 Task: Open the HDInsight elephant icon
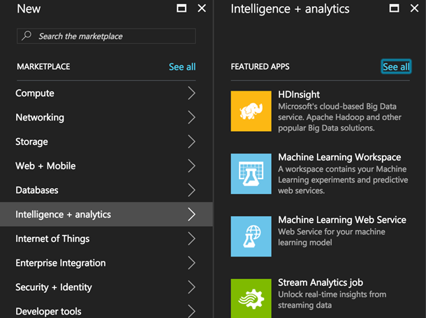(x=251, y=111)
